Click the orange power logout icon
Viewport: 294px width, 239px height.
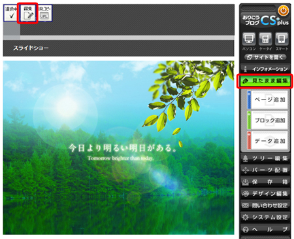coord(283,10)
